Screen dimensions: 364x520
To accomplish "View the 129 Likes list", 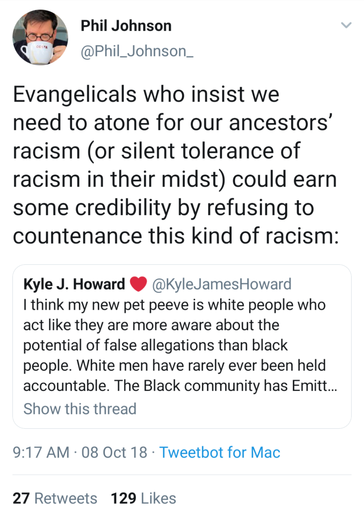I will point(143,498).
